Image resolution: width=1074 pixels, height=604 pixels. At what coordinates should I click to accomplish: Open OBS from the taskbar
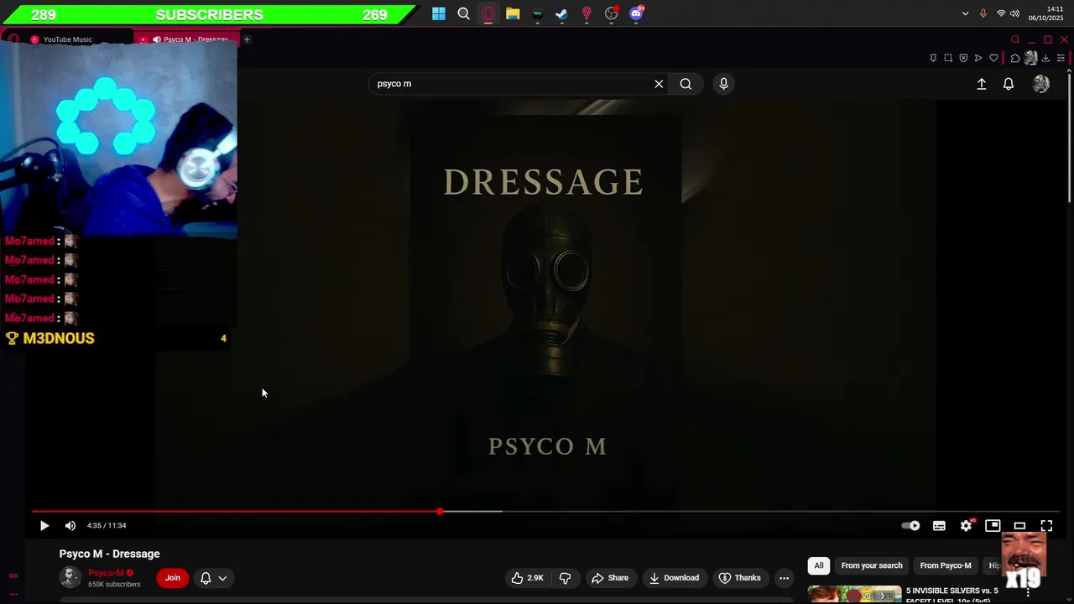click(x=611, y=13)
